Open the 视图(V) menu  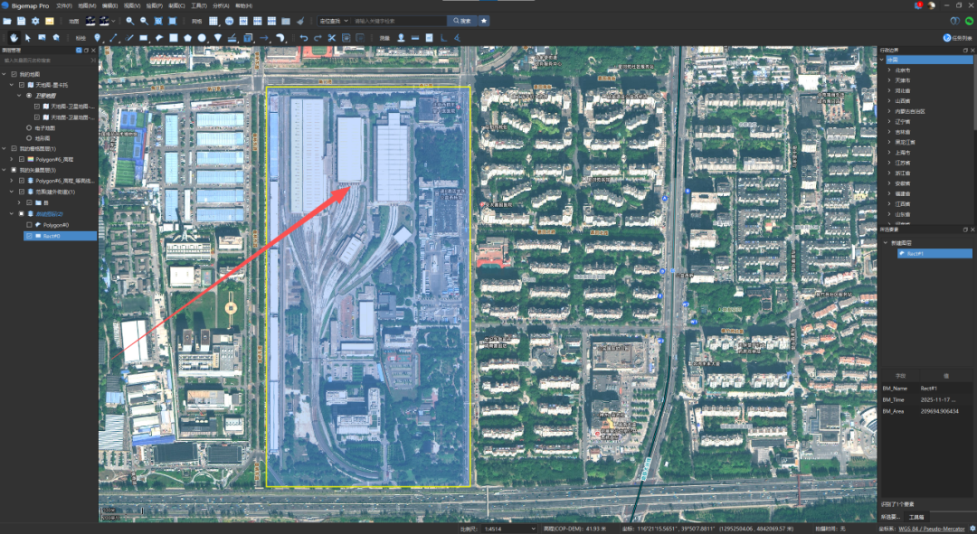132,5
